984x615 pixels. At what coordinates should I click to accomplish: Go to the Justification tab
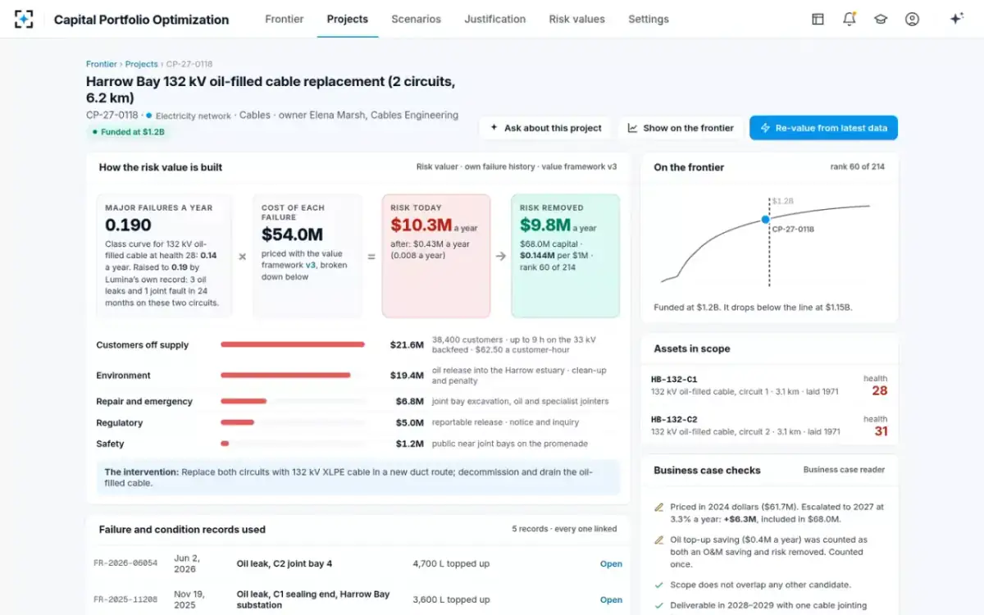click(x=495, y=19)
